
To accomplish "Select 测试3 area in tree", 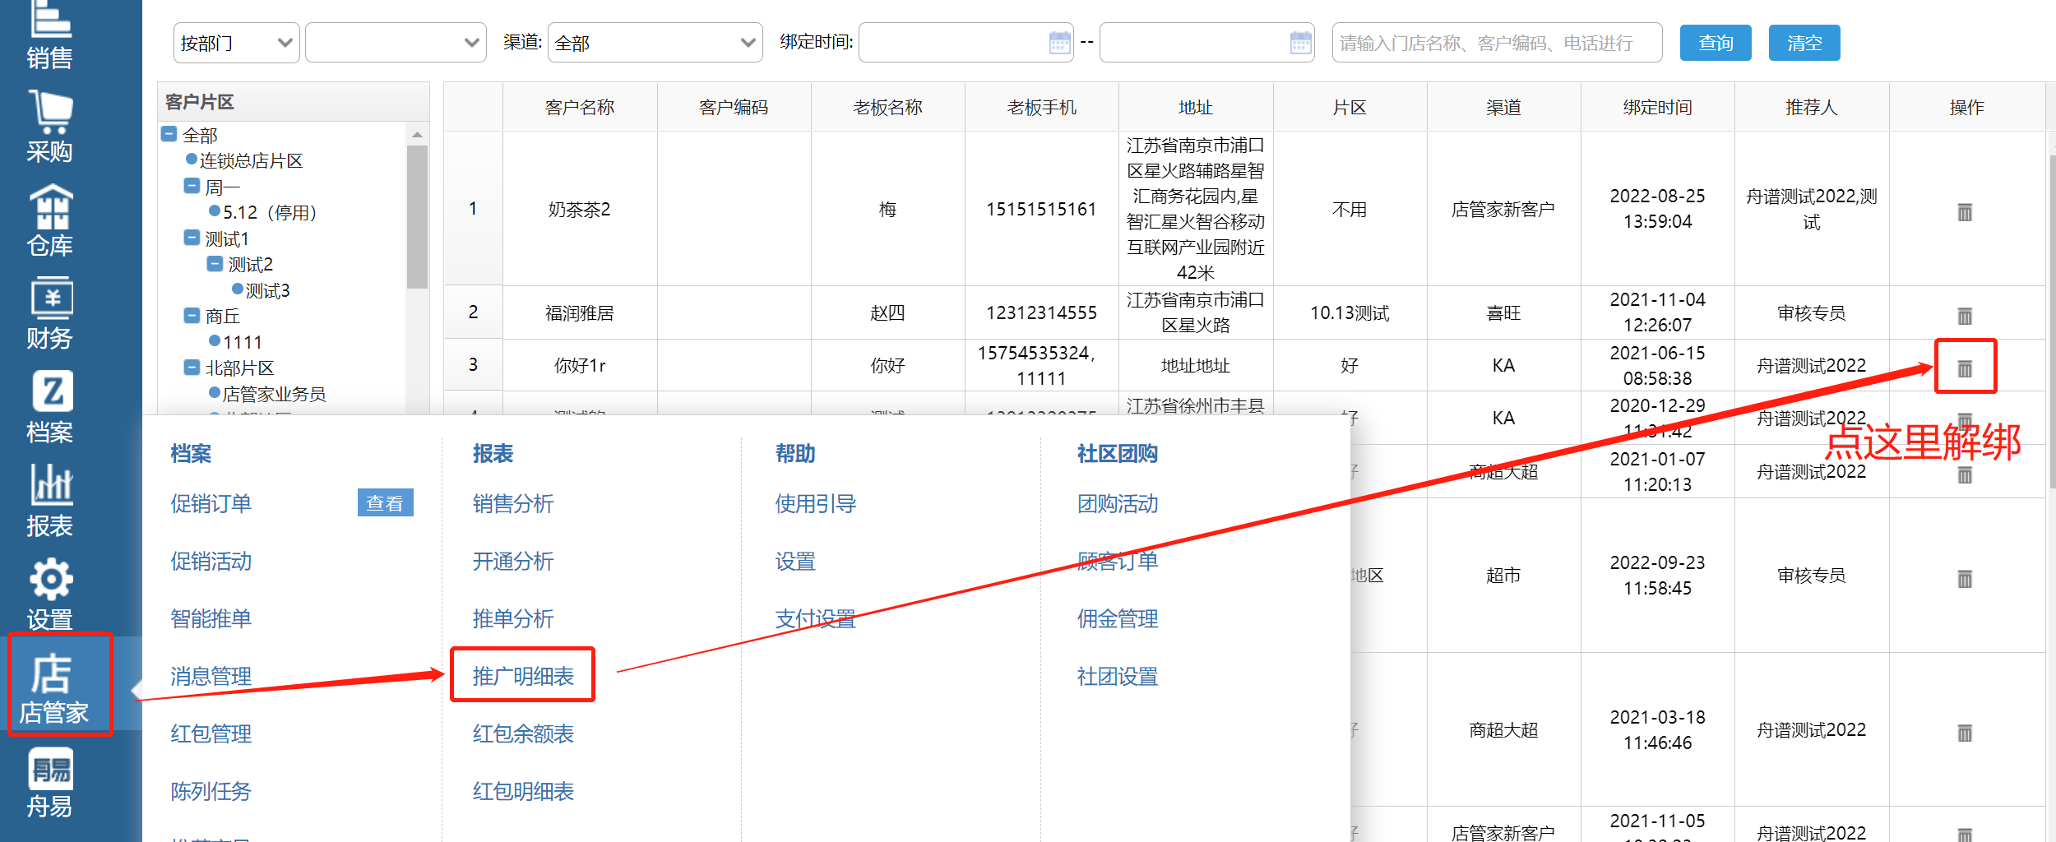I will click(x=267, y=290).
